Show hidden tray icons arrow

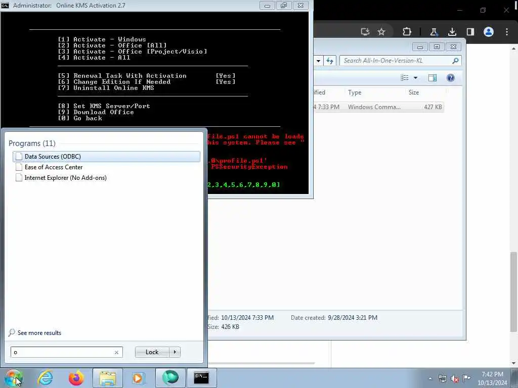(x=430, y=378)
